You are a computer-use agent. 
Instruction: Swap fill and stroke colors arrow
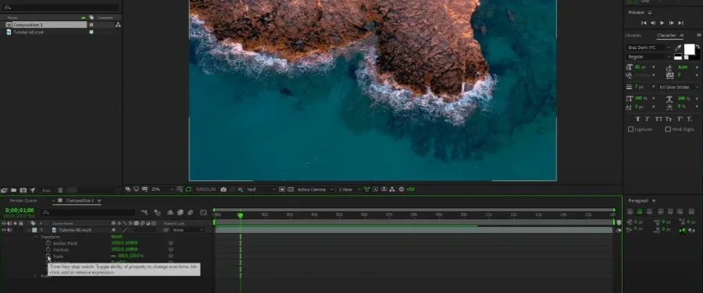point(698,47)
